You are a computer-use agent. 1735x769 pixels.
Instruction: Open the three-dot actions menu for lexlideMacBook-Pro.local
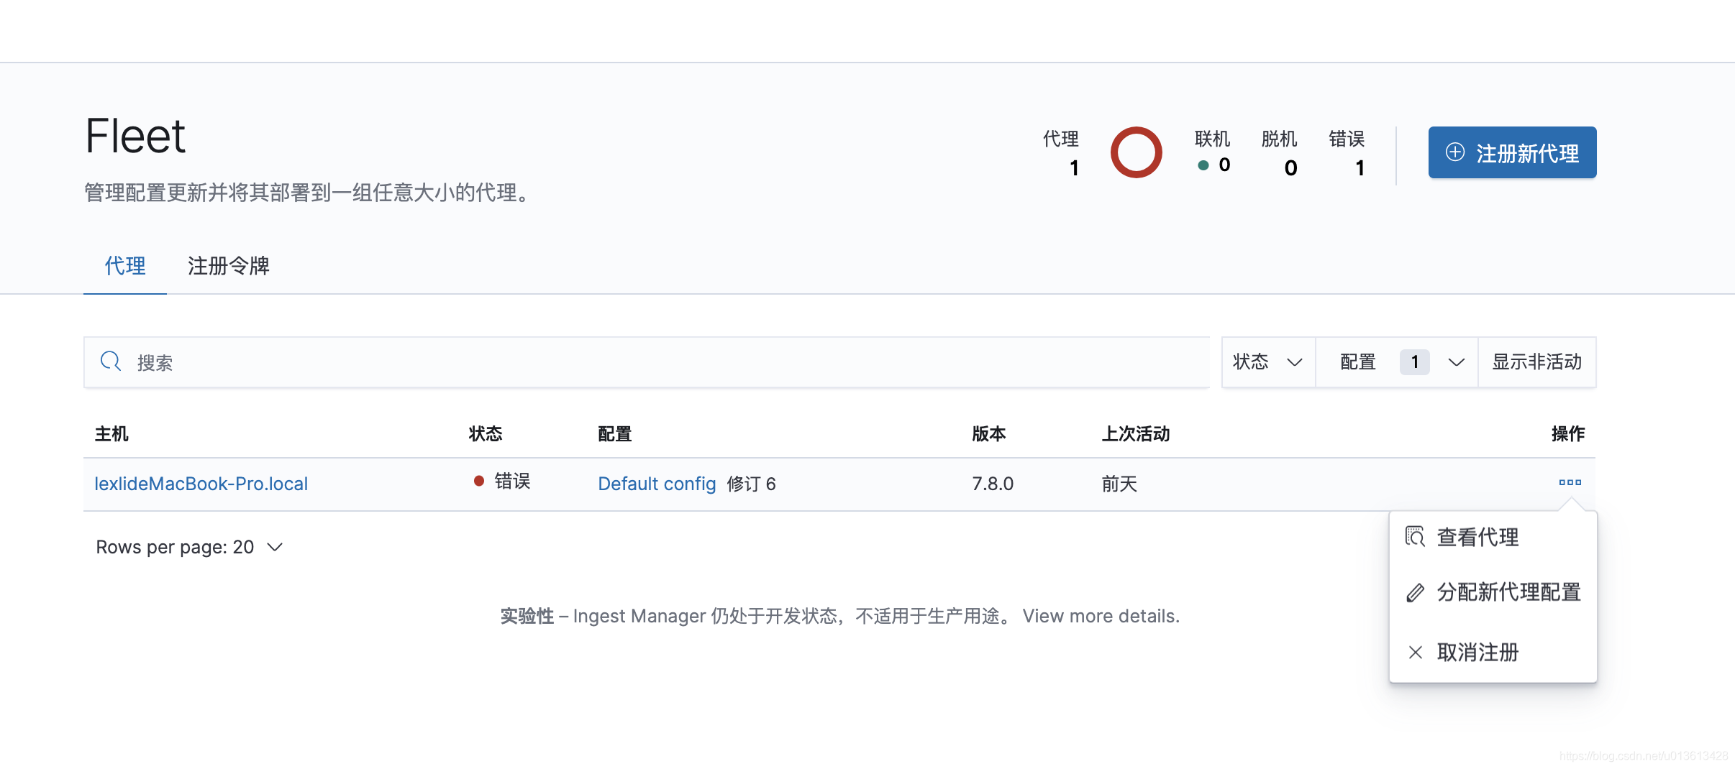(1570, 482)
